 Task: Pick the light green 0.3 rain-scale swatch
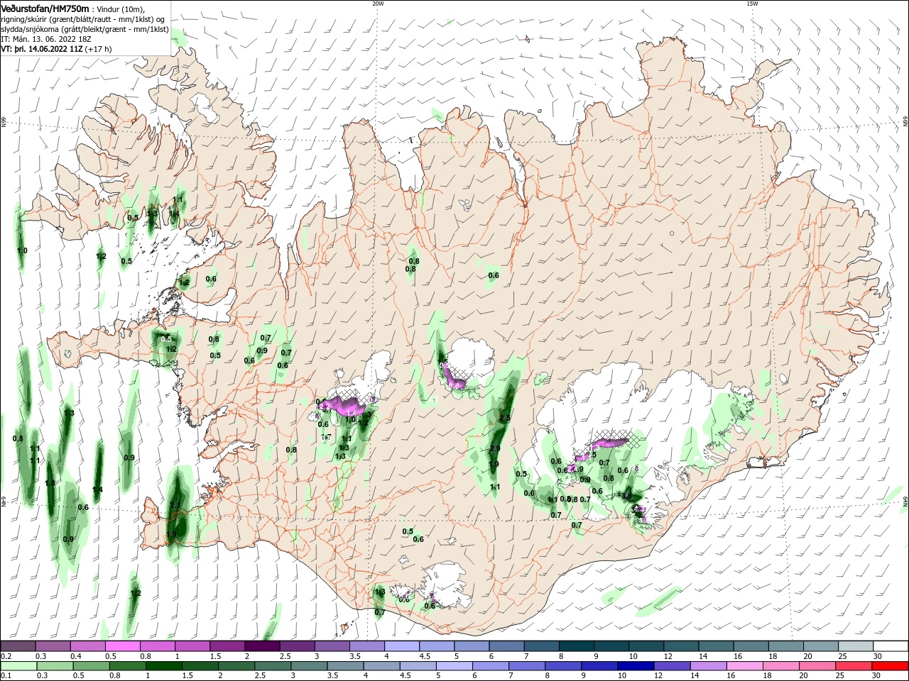pyautogui.click(x=55, y=666)
